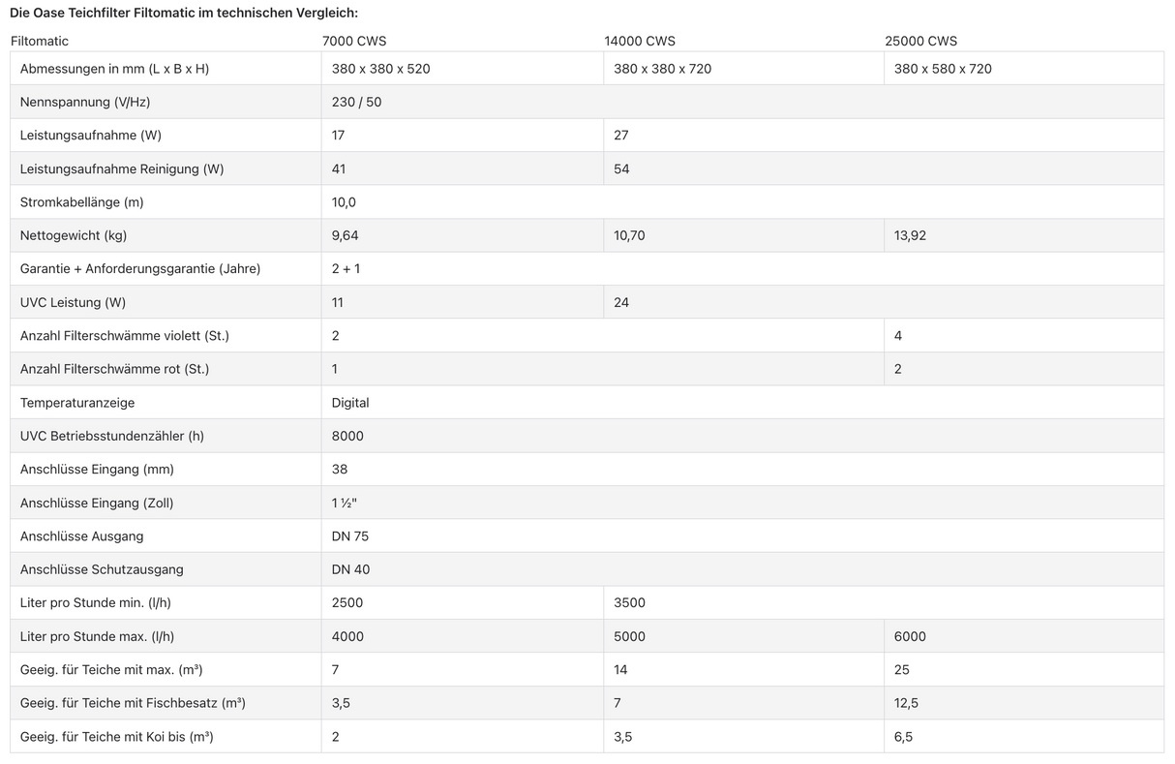This screenshot has width=1175, height=764.
Task: Click the Garantie value 2 + 1
Action: coord(346,268)
